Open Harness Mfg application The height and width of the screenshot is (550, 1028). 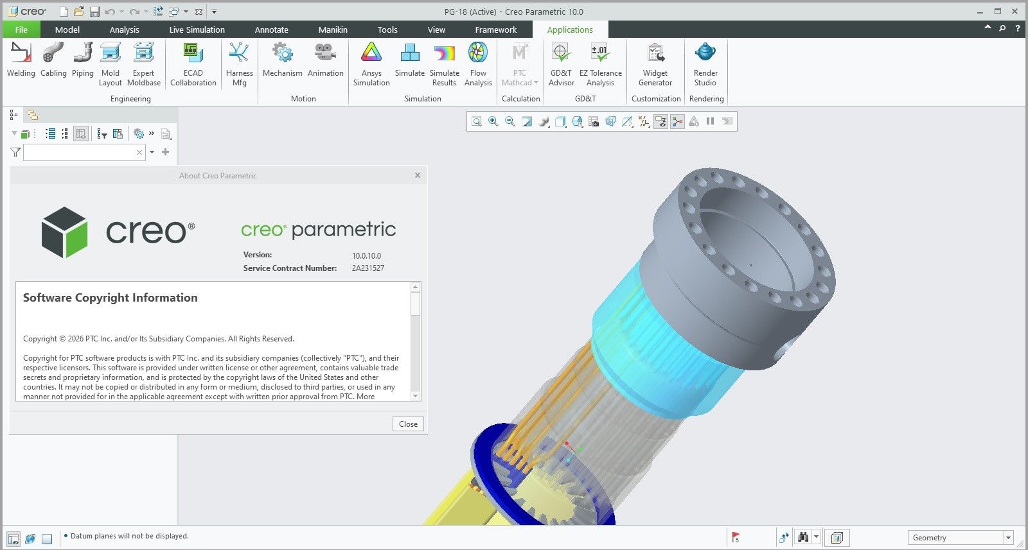[x=239, y=62]
